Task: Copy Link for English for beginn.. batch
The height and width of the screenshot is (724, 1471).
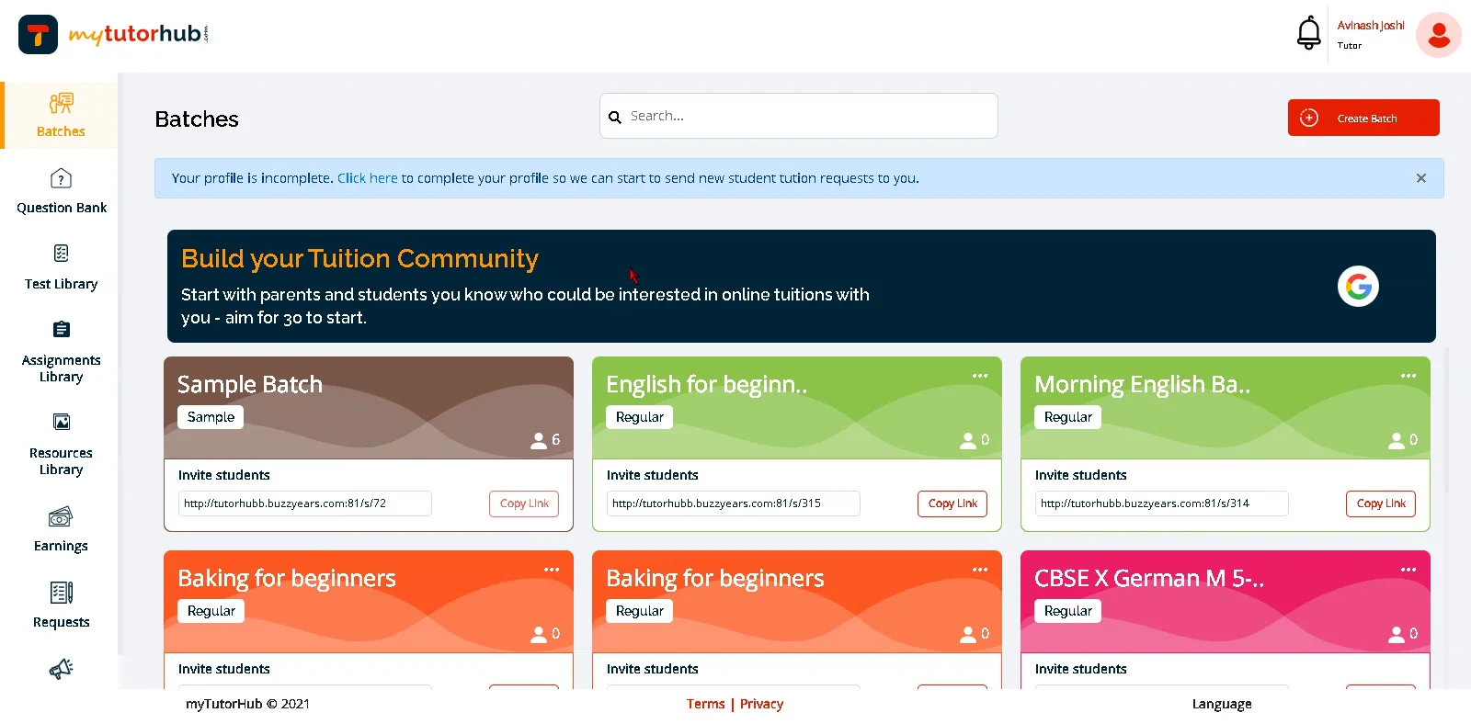Action: click(x=952, y=503)
